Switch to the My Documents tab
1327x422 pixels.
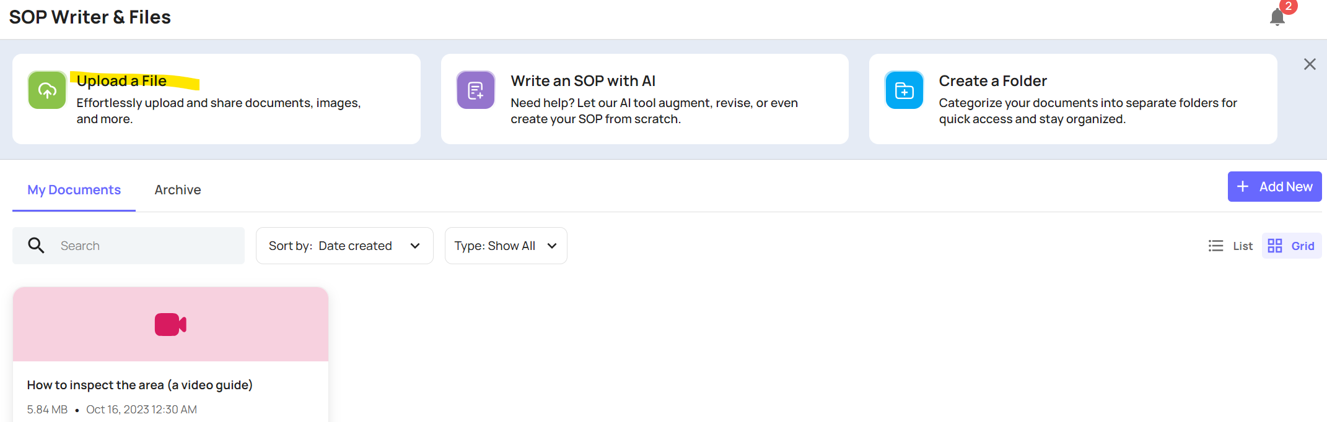coord(74,190)
